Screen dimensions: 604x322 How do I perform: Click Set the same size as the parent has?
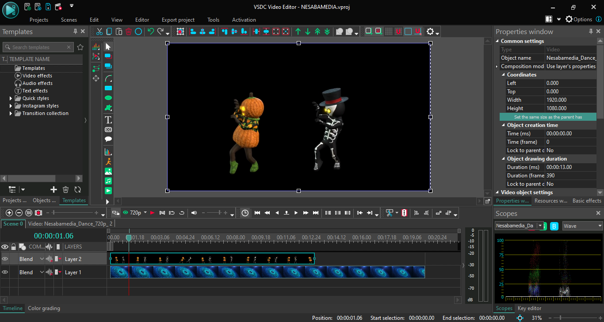click(548, 117)
